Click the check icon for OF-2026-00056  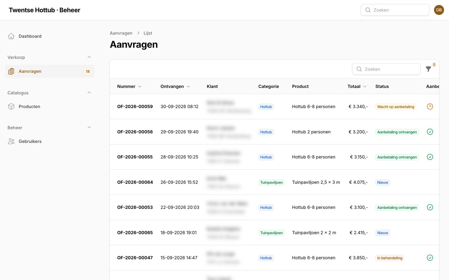(x=430, y=132)
